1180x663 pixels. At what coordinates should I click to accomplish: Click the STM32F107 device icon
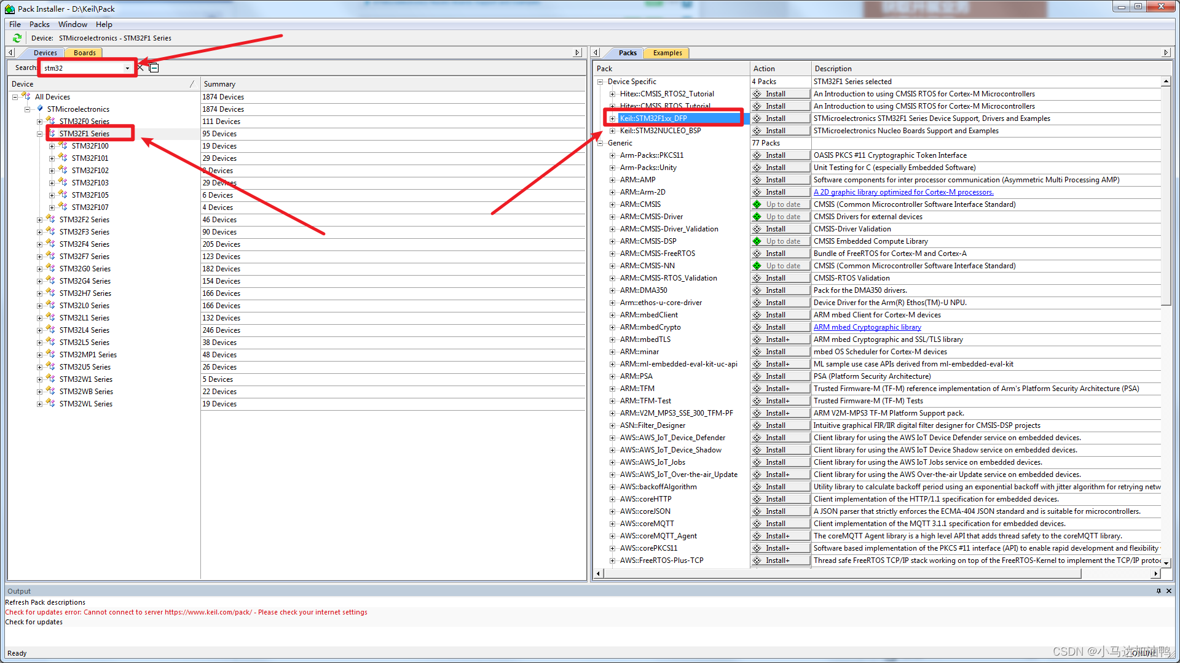pos(63,207)
